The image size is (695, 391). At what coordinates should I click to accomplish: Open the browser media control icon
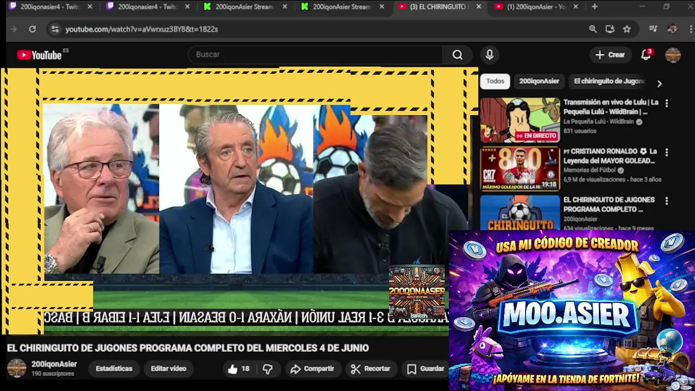[x=653, y=29]
